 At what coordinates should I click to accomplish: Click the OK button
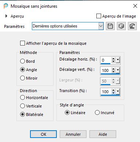43,134
